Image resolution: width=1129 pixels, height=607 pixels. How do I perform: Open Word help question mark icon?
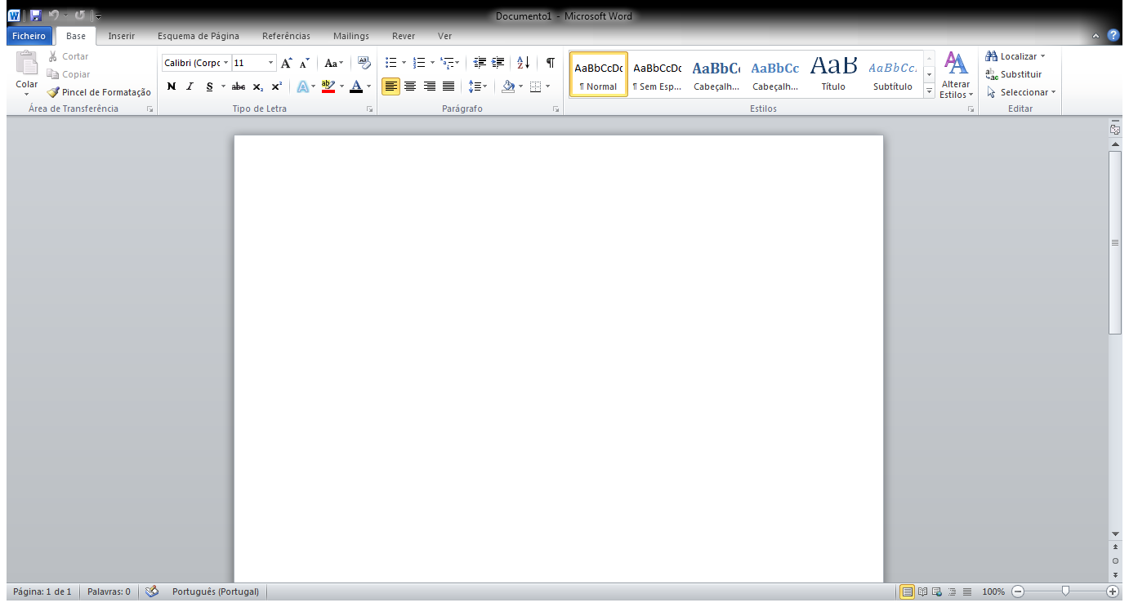click(x=1113, y=36)
